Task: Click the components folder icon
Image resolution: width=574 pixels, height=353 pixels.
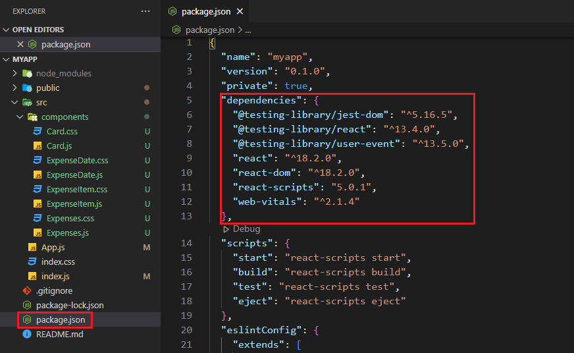Action: coord(32,117)
